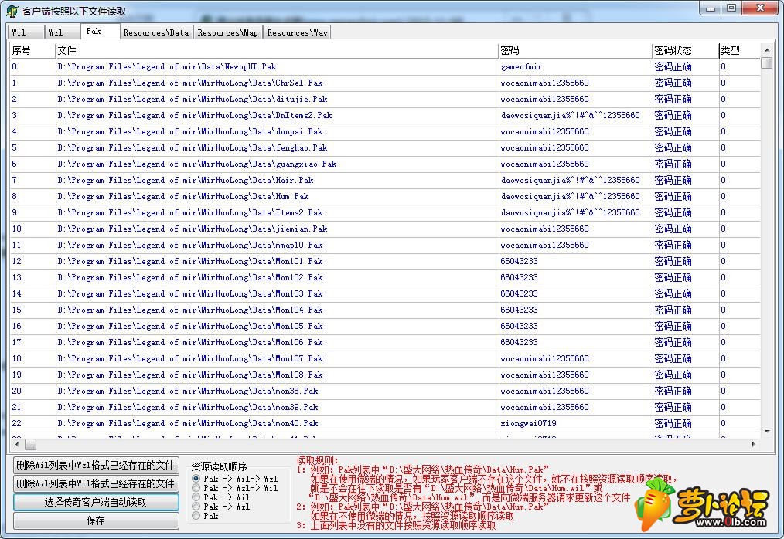Open the Resources\Map tab
The width and height of the screenshot is (784, 539).
coord(227,32)
